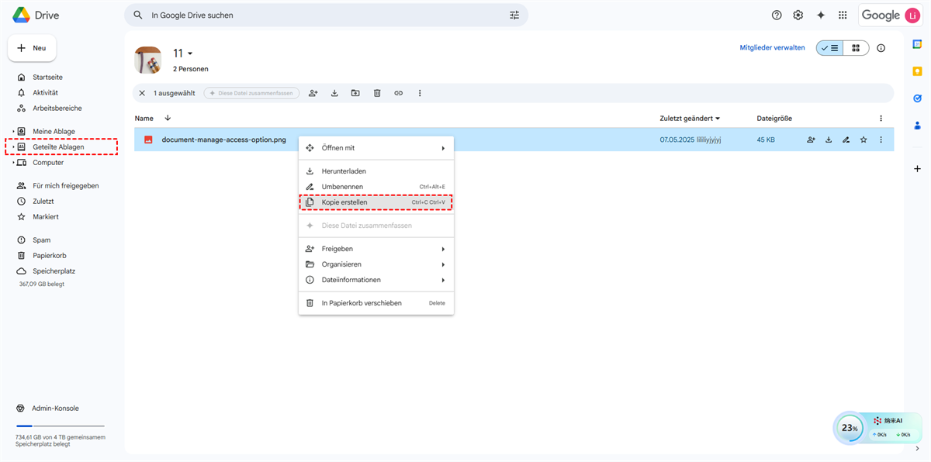The width and height of the screenshot is (931, 462).
Task: Expand Meine Ablage tree arrow
Action: [13, 132]
